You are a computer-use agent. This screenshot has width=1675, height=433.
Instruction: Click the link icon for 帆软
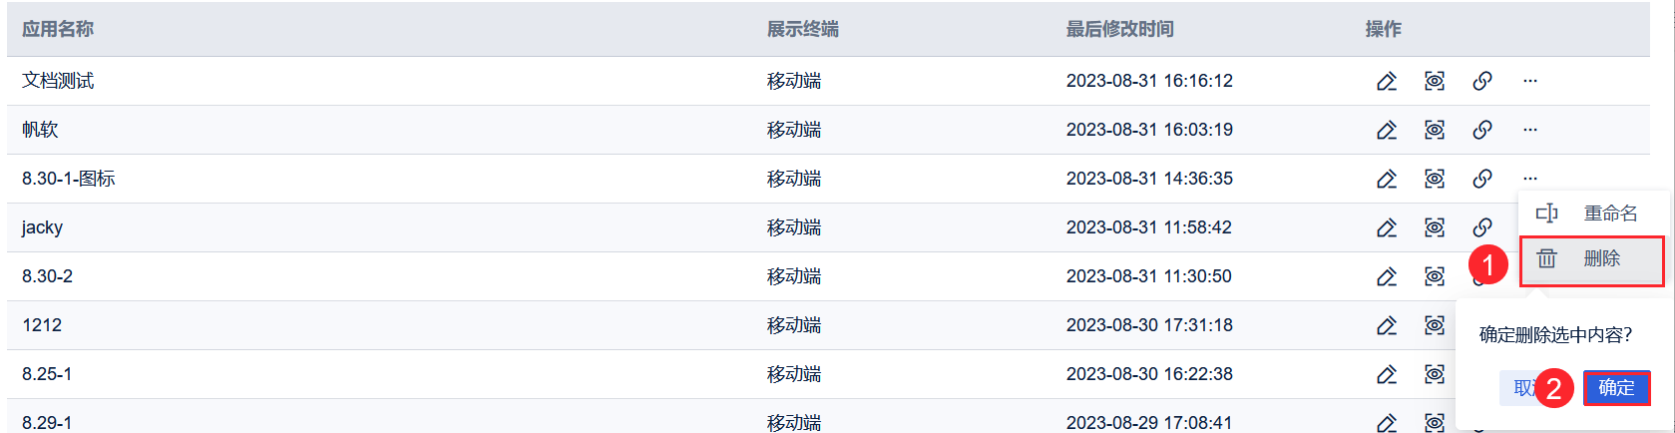(x=1482, y=130)
